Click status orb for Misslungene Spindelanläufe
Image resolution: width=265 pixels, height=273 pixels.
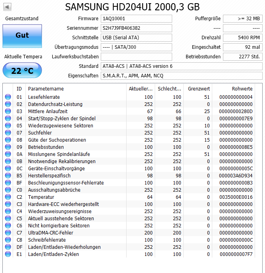8,154
